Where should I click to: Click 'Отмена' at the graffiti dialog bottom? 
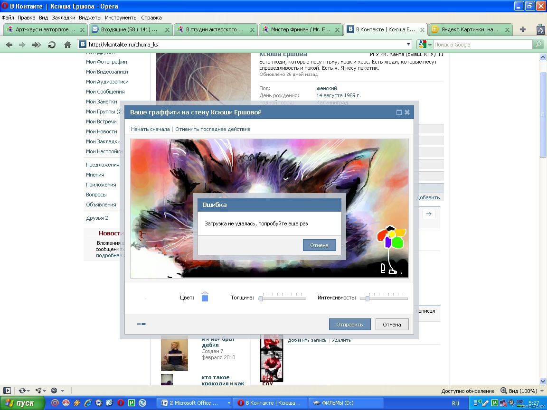tap(392, 324)
